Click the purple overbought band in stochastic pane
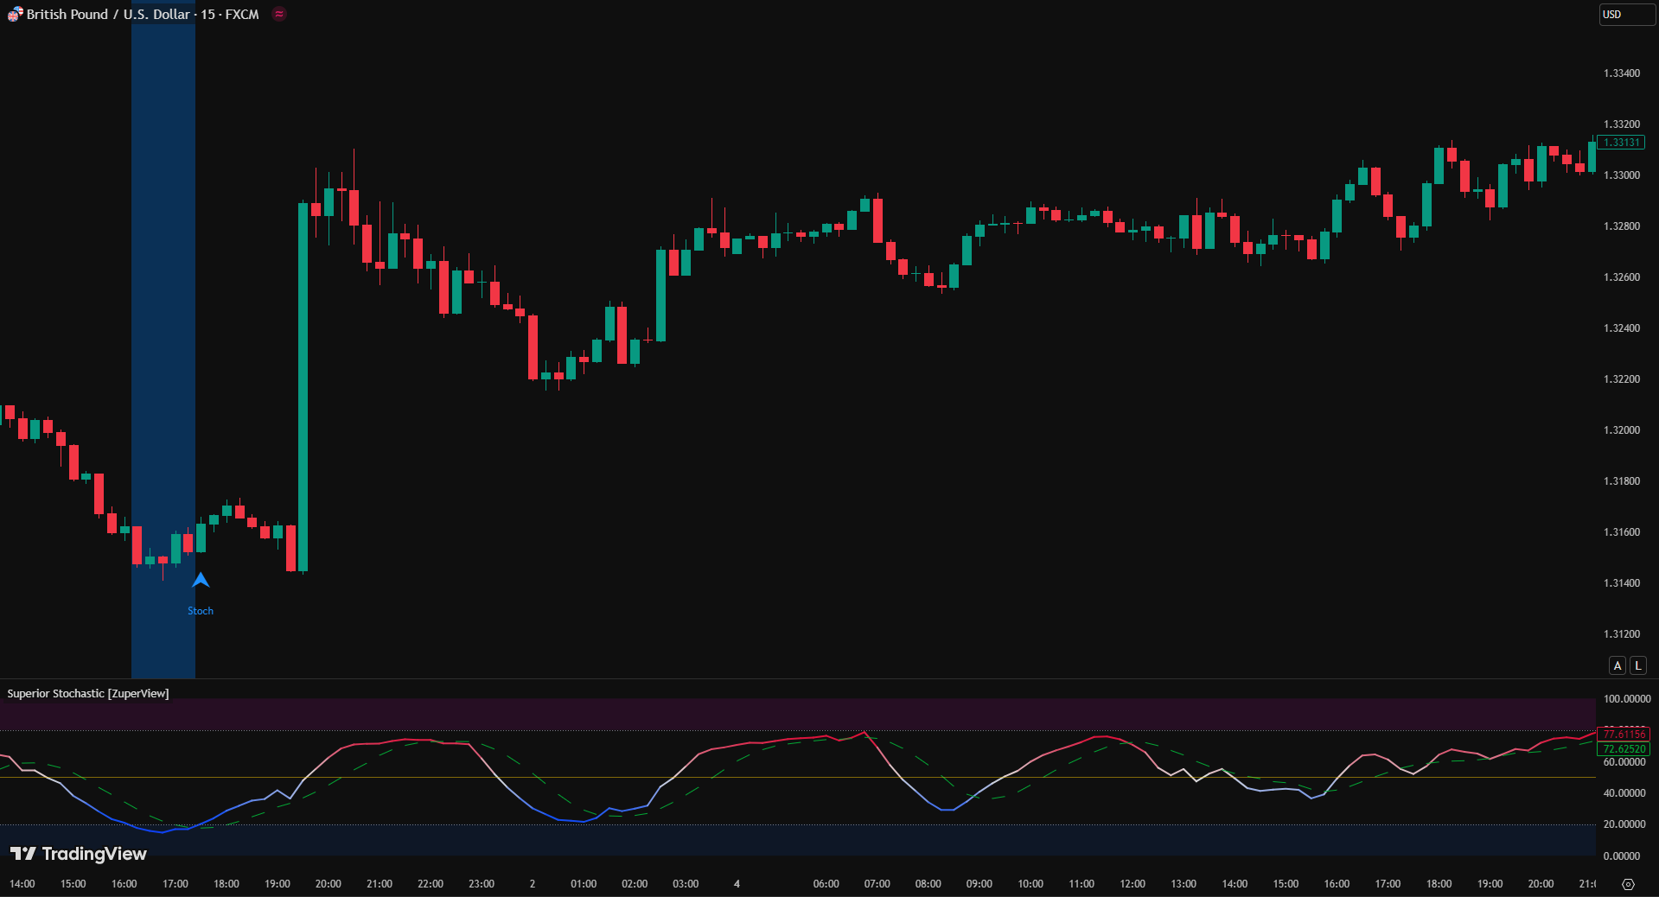The width and height of the screenshot is (1659, 897). pyautogui.click(x=778, y=715)
